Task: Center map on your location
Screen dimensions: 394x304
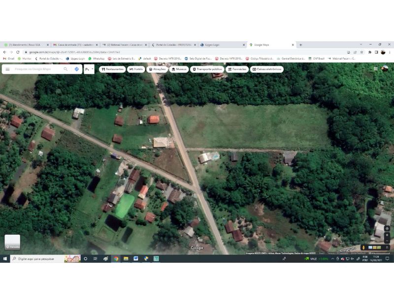Action: point(387,228)
